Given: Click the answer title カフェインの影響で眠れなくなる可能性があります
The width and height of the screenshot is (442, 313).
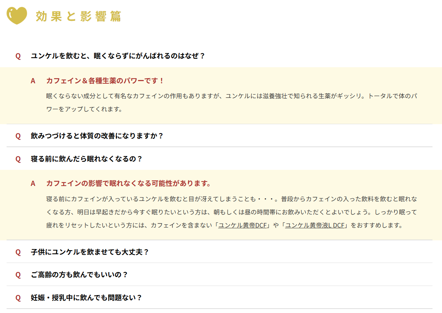Looking at the screenshot, I should pyautogui.click(x=128, y=183).
